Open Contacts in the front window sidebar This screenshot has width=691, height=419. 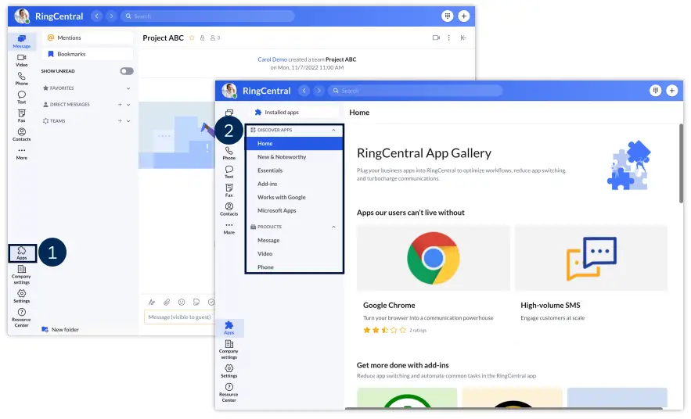pos(229,209)
